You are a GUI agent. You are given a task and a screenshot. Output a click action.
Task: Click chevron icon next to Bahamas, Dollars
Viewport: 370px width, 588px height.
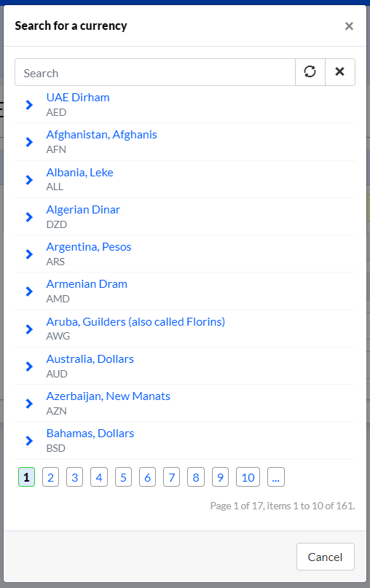[29, 441]
